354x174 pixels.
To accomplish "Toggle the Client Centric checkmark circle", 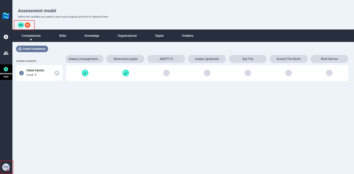I will 21,73.
